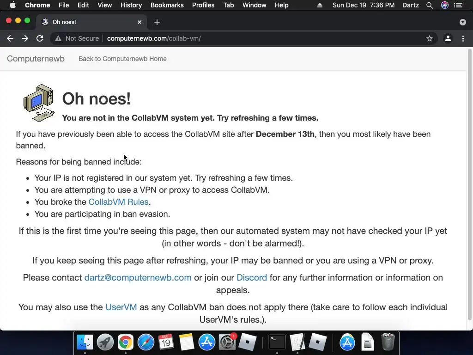The height and width of the screenshot is (355, 473).
Task: Open the disk image file icon in Dock
Action: coord(367,342)
